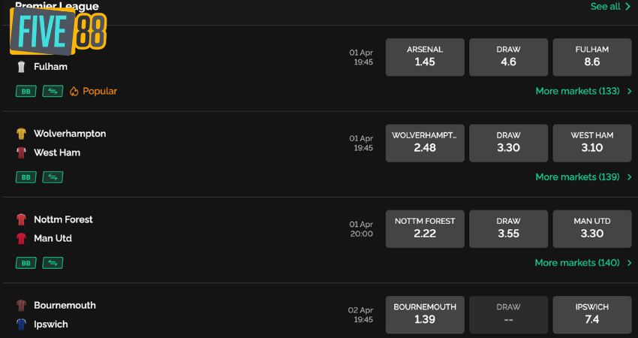The image size is (638, 338).
Task: Pick Bournemouth odds 1.39
Action: click(425, 315)
